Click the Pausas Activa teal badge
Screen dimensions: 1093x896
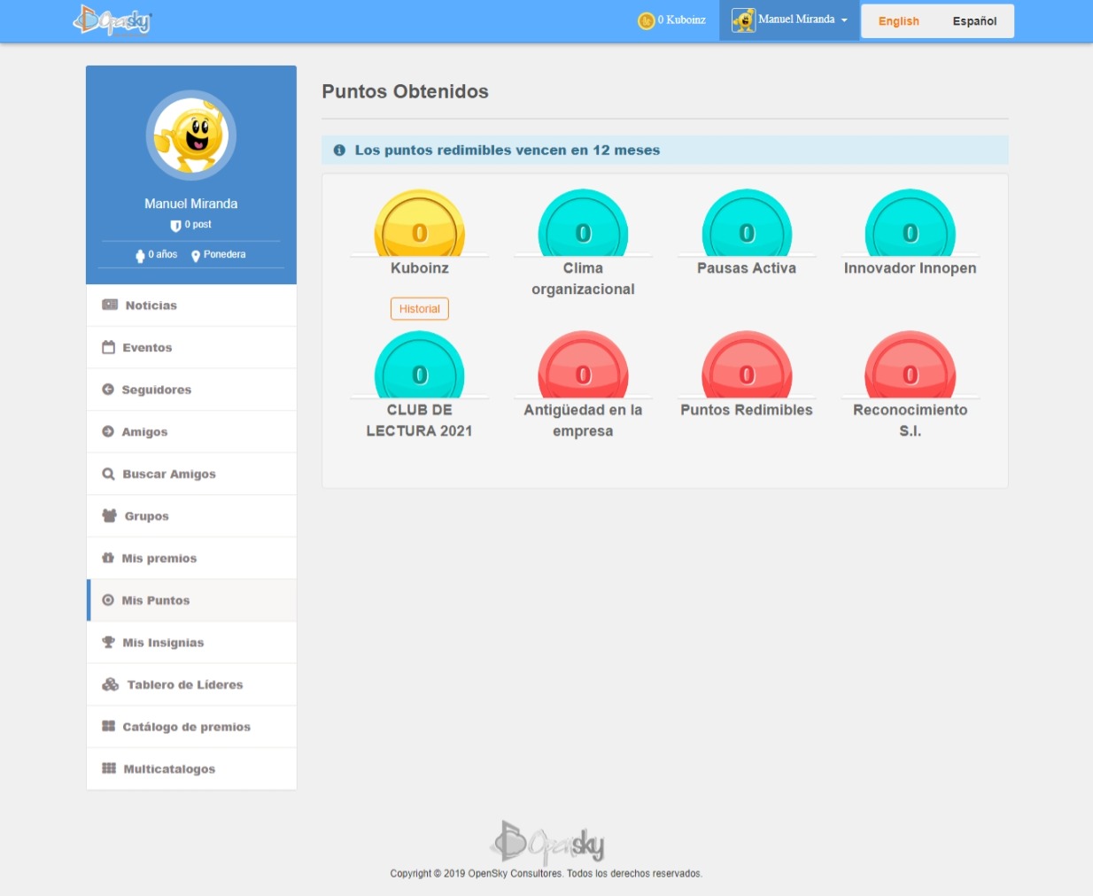point(747,223)
